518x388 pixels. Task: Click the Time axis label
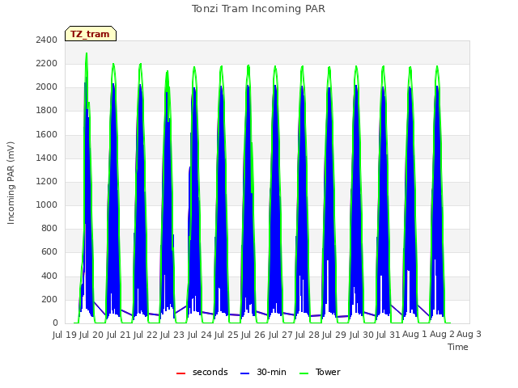pyautogui.click(x=458, y=347)
